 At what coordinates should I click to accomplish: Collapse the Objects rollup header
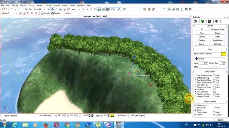(x=210, y=26)
